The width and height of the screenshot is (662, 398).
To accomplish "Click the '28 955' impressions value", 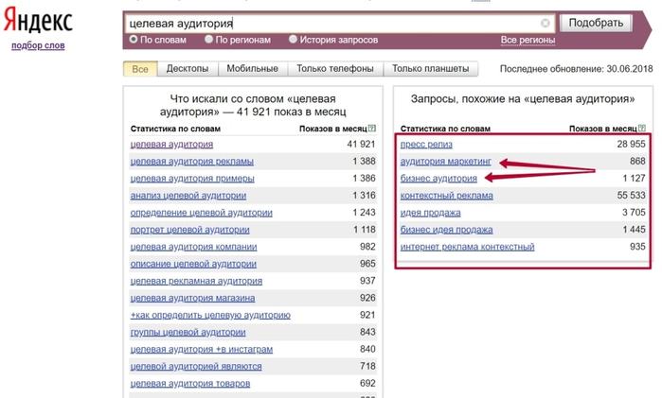I will (631, 145).
